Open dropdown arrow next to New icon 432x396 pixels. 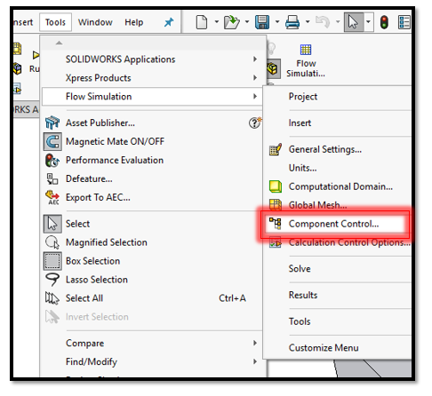pyautogui.click(x=217, y=22)
